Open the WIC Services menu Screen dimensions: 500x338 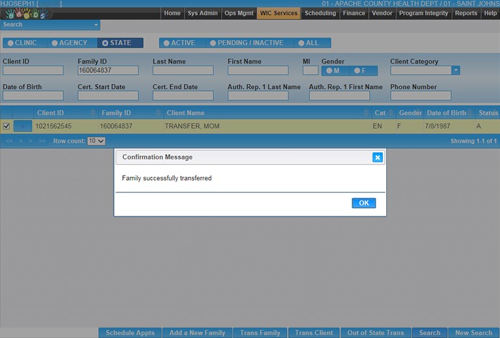[x=278, y=13]
